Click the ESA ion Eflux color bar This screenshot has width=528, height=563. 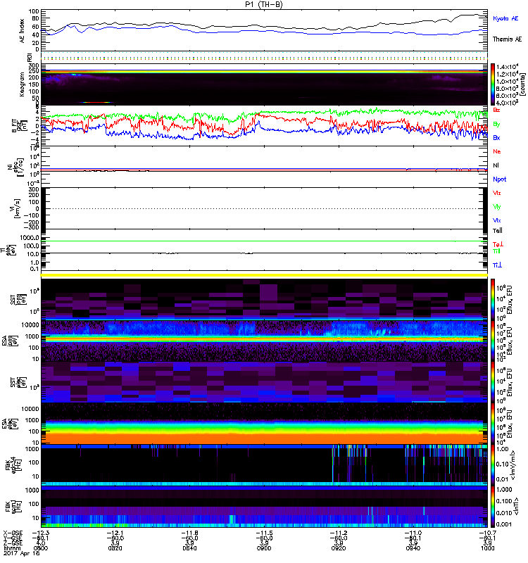[493, 341]
